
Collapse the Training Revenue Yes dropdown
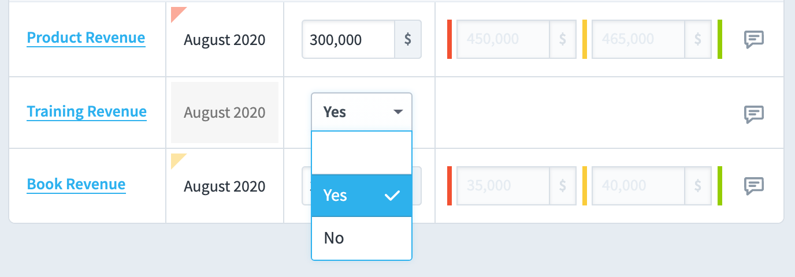click(362, 112)
